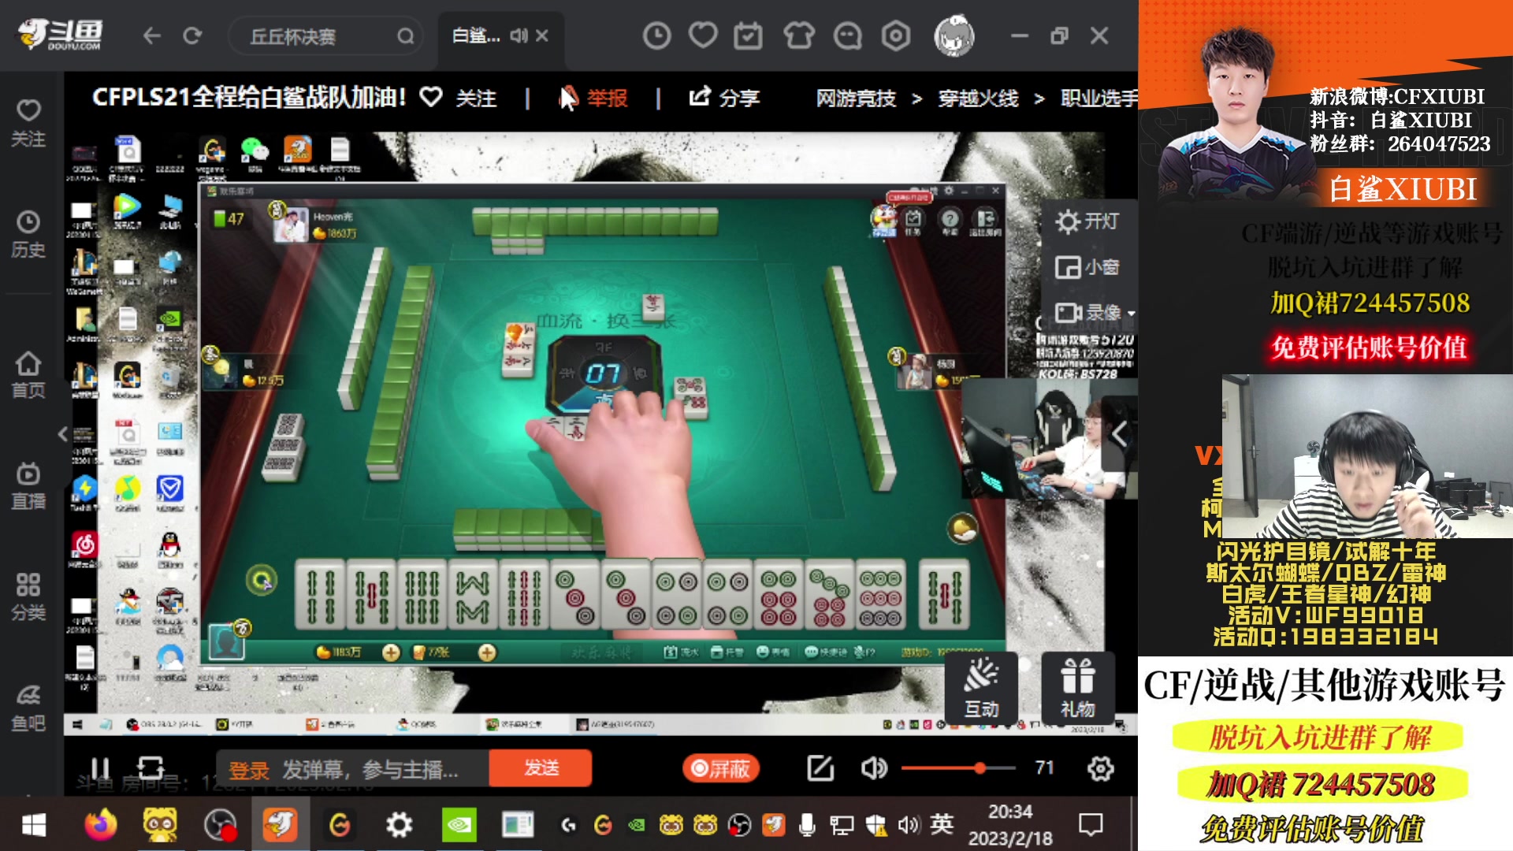Open watch history clock icon in top bar
The height and width of the screenshot is (851, 1513).
pyautogui.click(x=656, y=35)
